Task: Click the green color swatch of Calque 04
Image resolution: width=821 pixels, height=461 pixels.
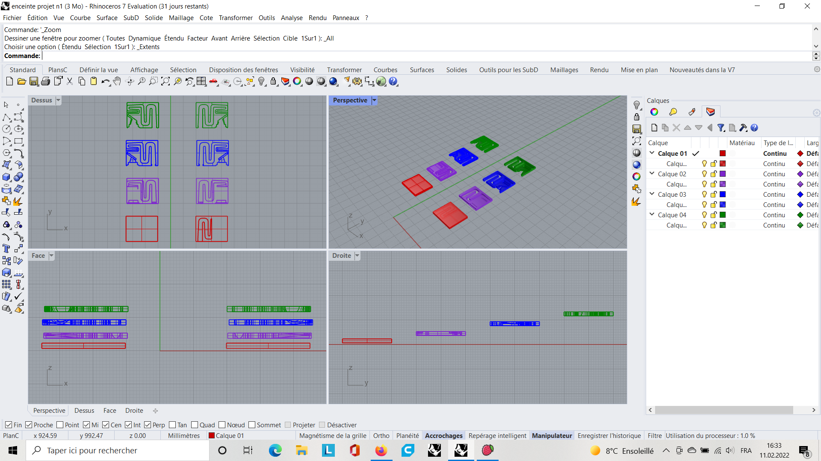Action: point(723,215)
